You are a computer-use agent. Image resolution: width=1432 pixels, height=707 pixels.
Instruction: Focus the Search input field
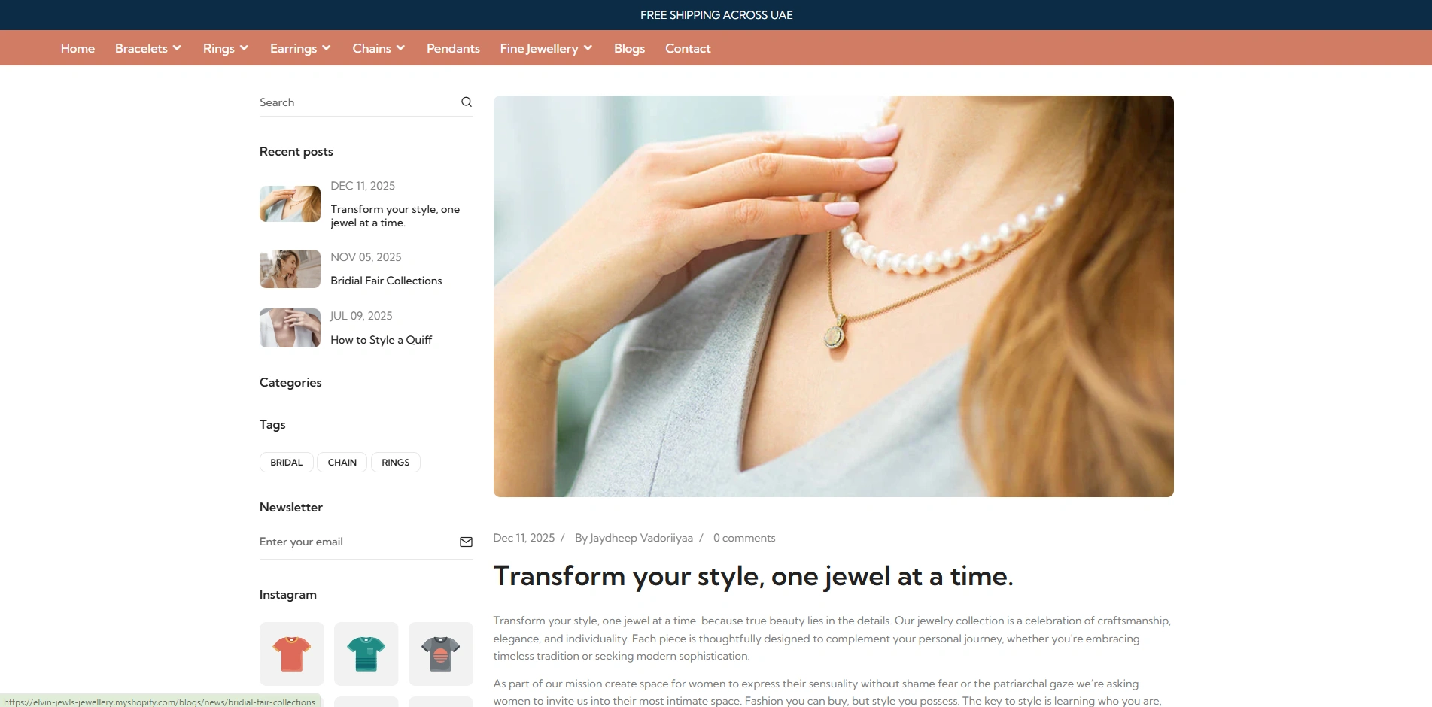358,102
